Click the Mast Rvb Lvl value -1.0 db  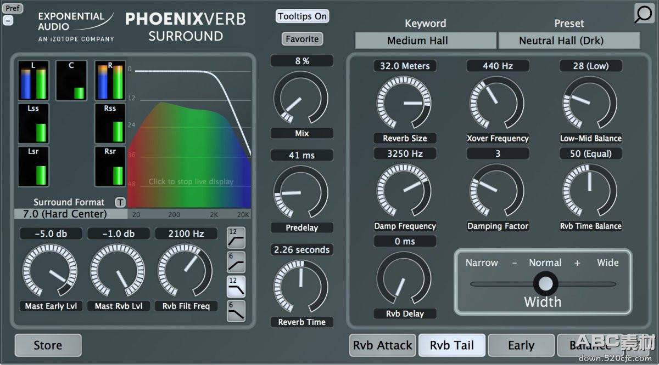tap(119, 233)
